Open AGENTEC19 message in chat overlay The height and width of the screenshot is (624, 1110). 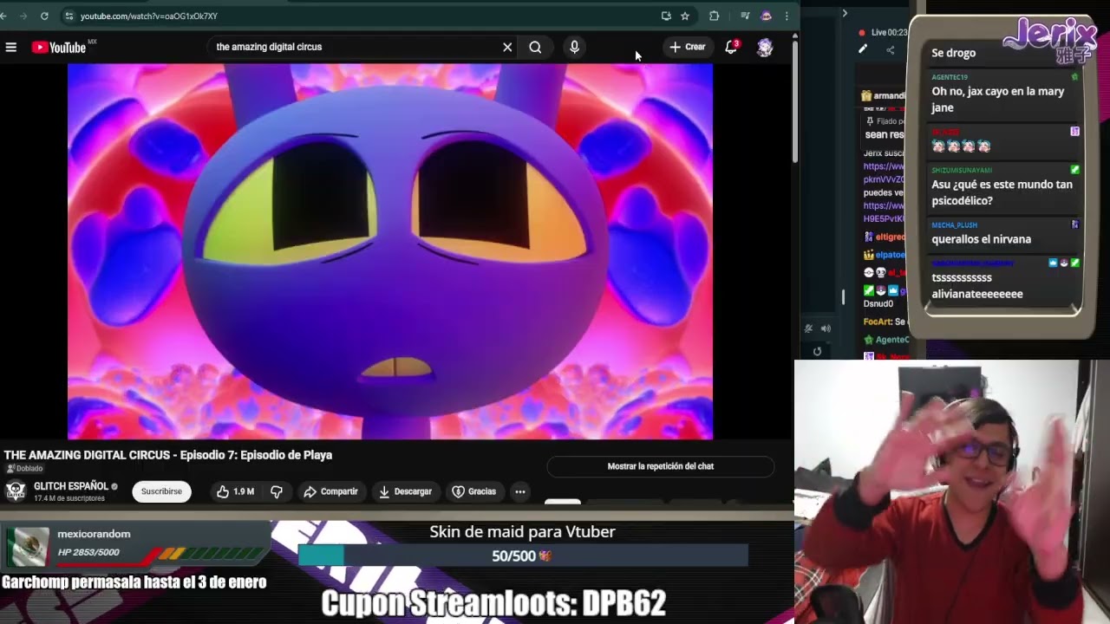point(1002,92)
